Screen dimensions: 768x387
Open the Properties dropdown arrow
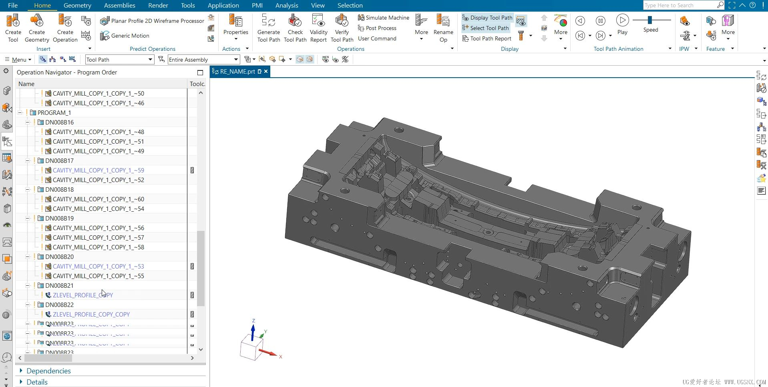pos(236,39)
